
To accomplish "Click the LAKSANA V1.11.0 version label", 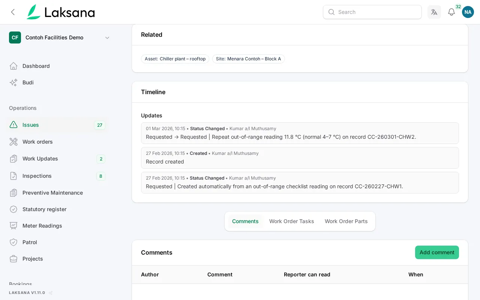I will point(27,293).
